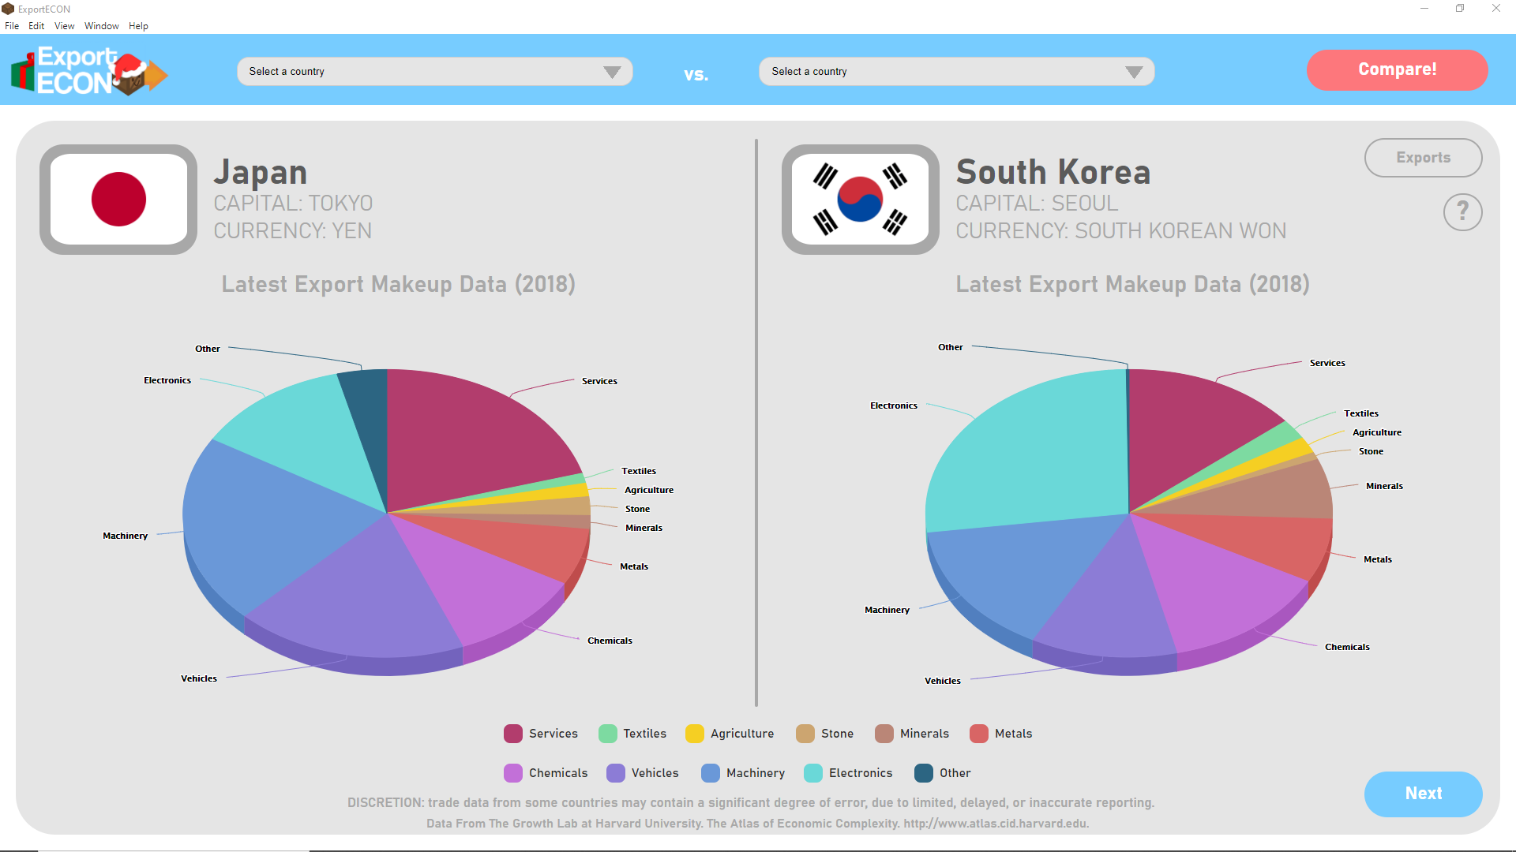Toggle the Electronics legend swatch
The width and height of the screenshot is (1516, 852).
click(x=813, y=773)
